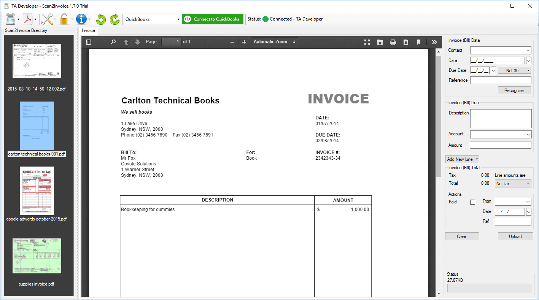
Task: Open the No Tax line amounts dropdown
Action: point(513,183)
